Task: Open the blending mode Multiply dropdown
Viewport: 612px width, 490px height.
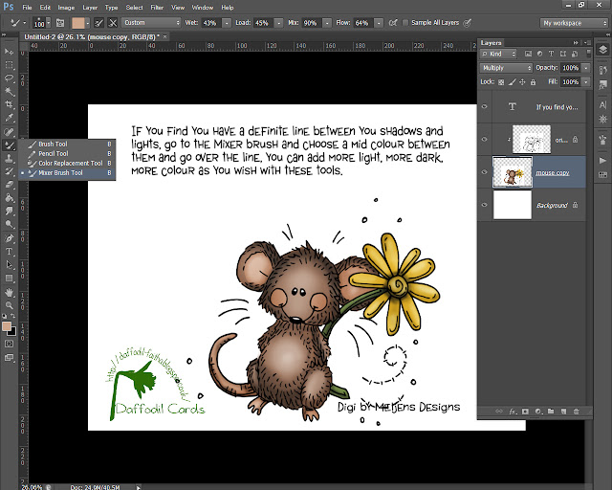Action: tap(506, 68)
